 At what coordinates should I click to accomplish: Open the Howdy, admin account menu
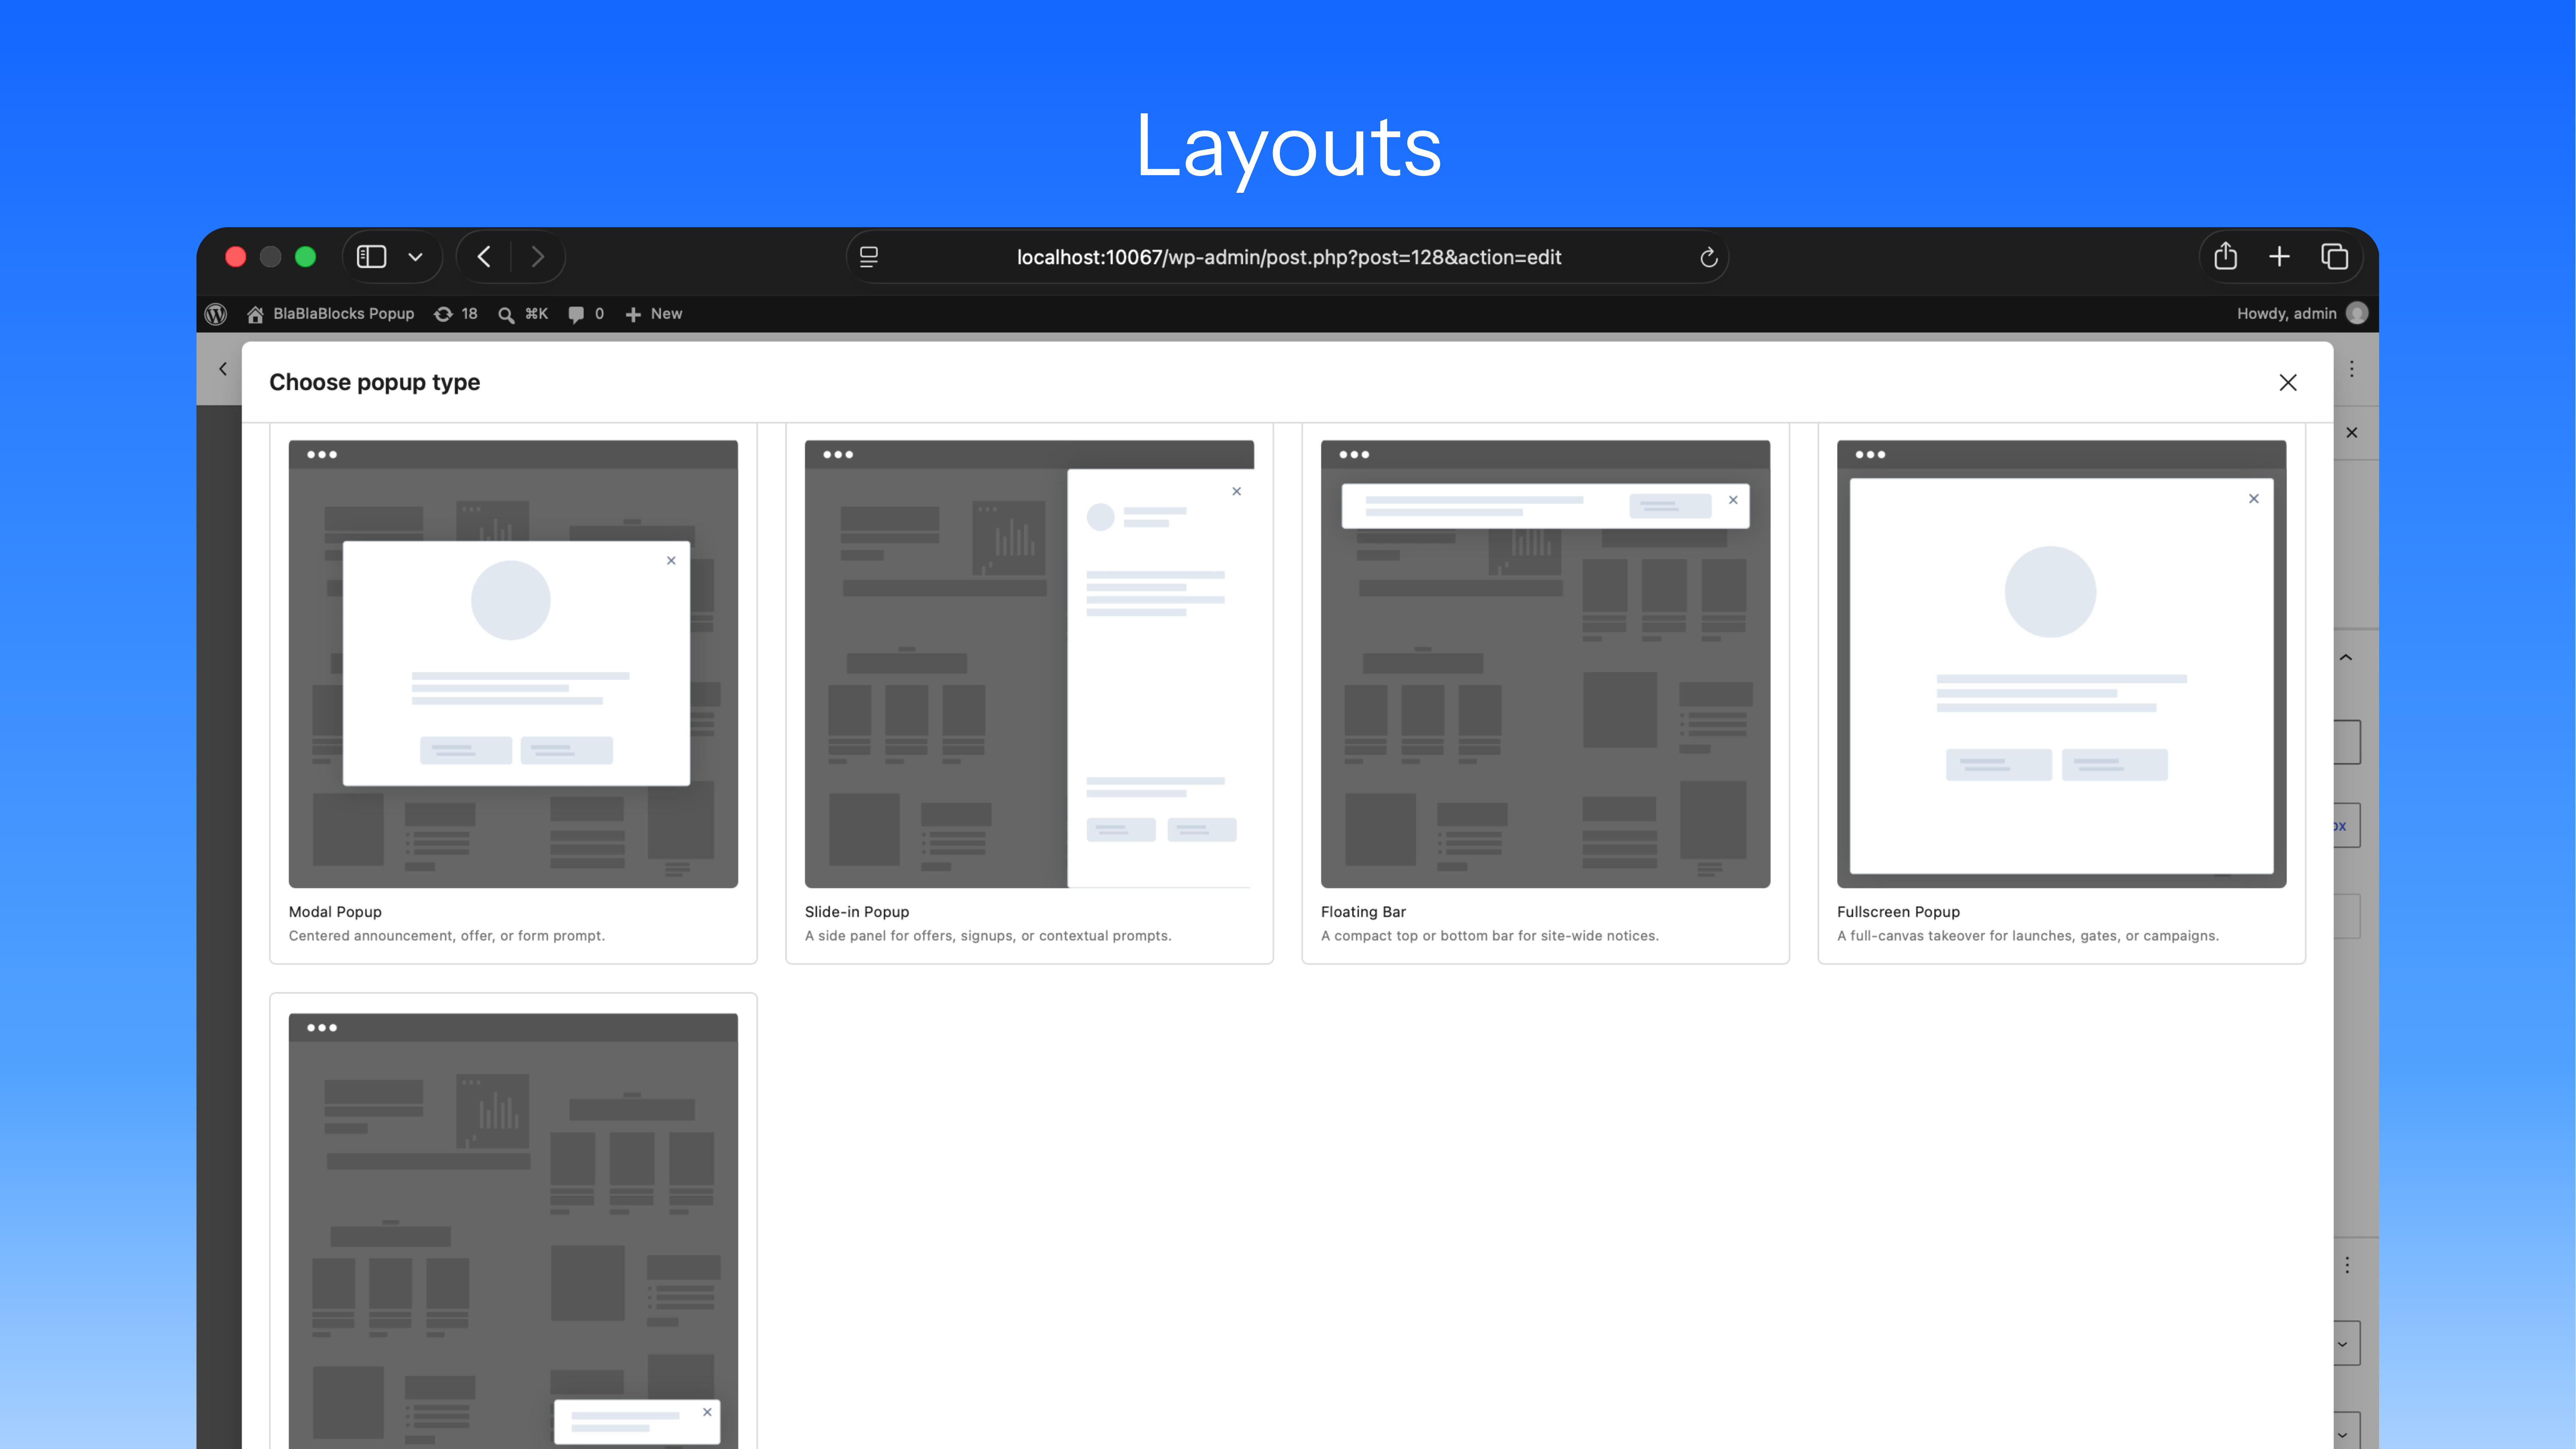(x=2302, y=314)
